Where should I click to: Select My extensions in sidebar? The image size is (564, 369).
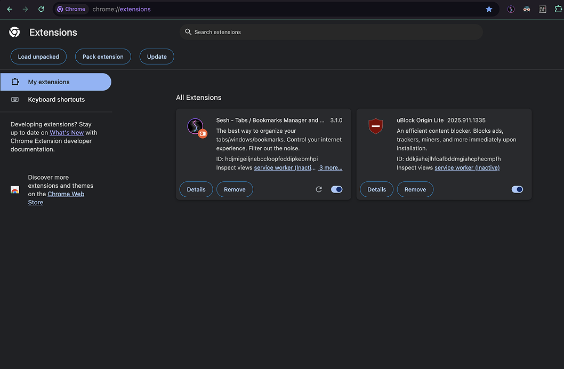55,82
